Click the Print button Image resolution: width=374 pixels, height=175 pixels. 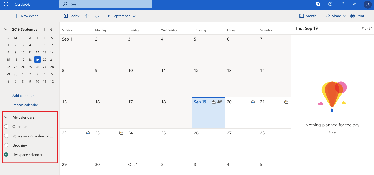357,16
